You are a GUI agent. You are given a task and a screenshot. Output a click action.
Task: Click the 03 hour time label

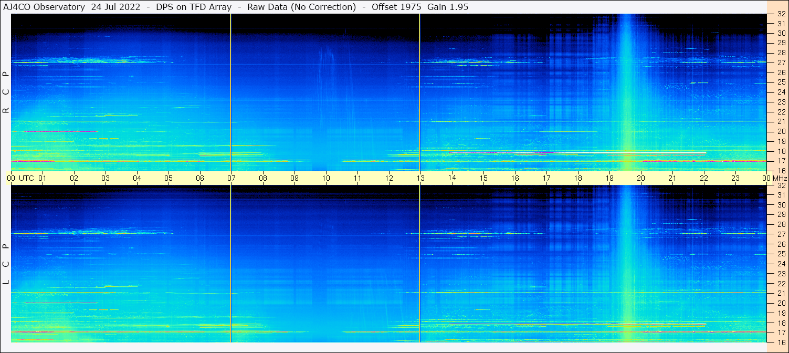[106, 178]
